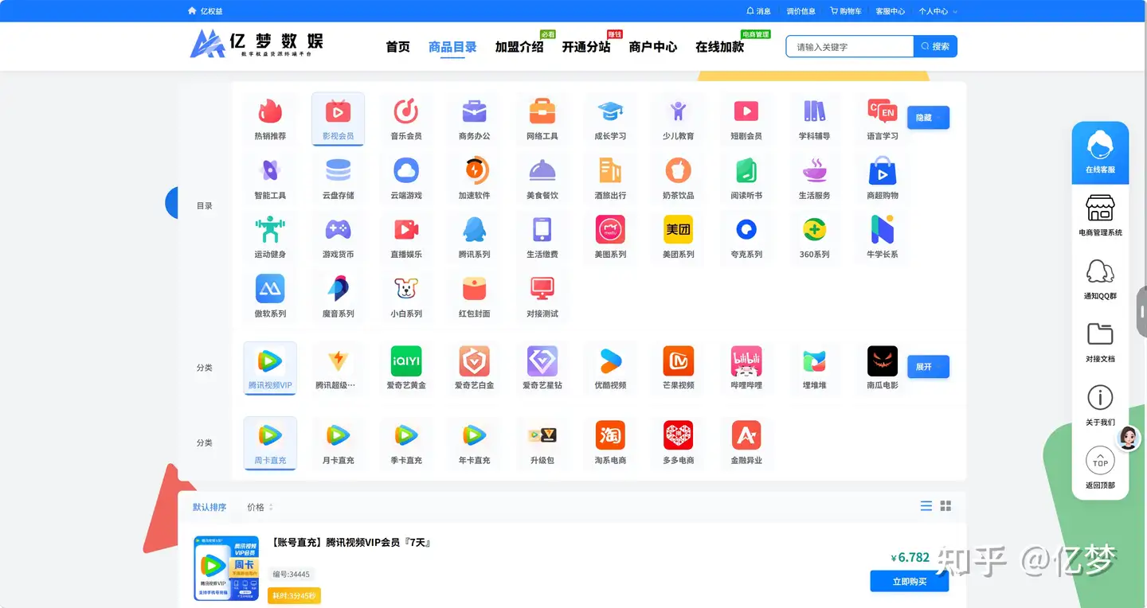Open the 通知QQ群 sidebar icon

point(1100,272)
